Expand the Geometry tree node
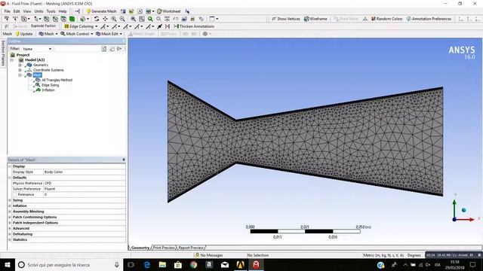483x271 pixels. tap(20, 65)
